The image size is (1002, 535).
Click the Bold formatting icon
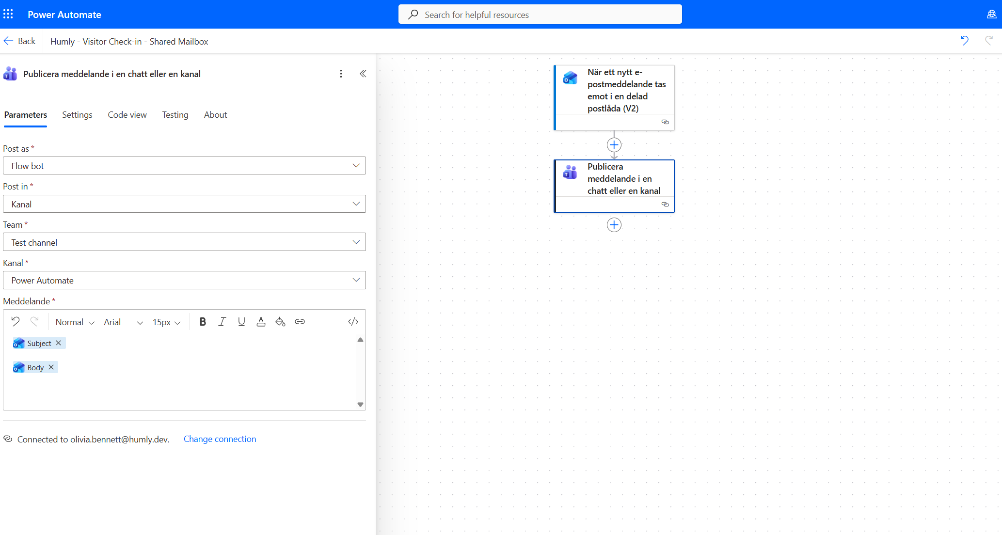point(203,322)
